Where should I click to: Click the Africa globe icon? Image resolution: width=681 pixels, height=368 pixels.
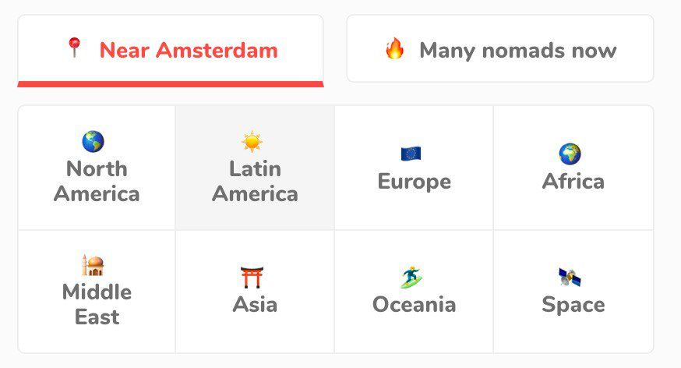[570, 154]
